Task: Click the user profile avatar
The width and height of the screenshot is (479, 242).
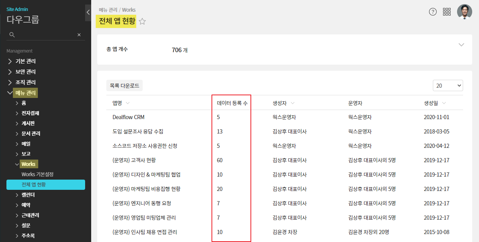Action: pos(464,12)
